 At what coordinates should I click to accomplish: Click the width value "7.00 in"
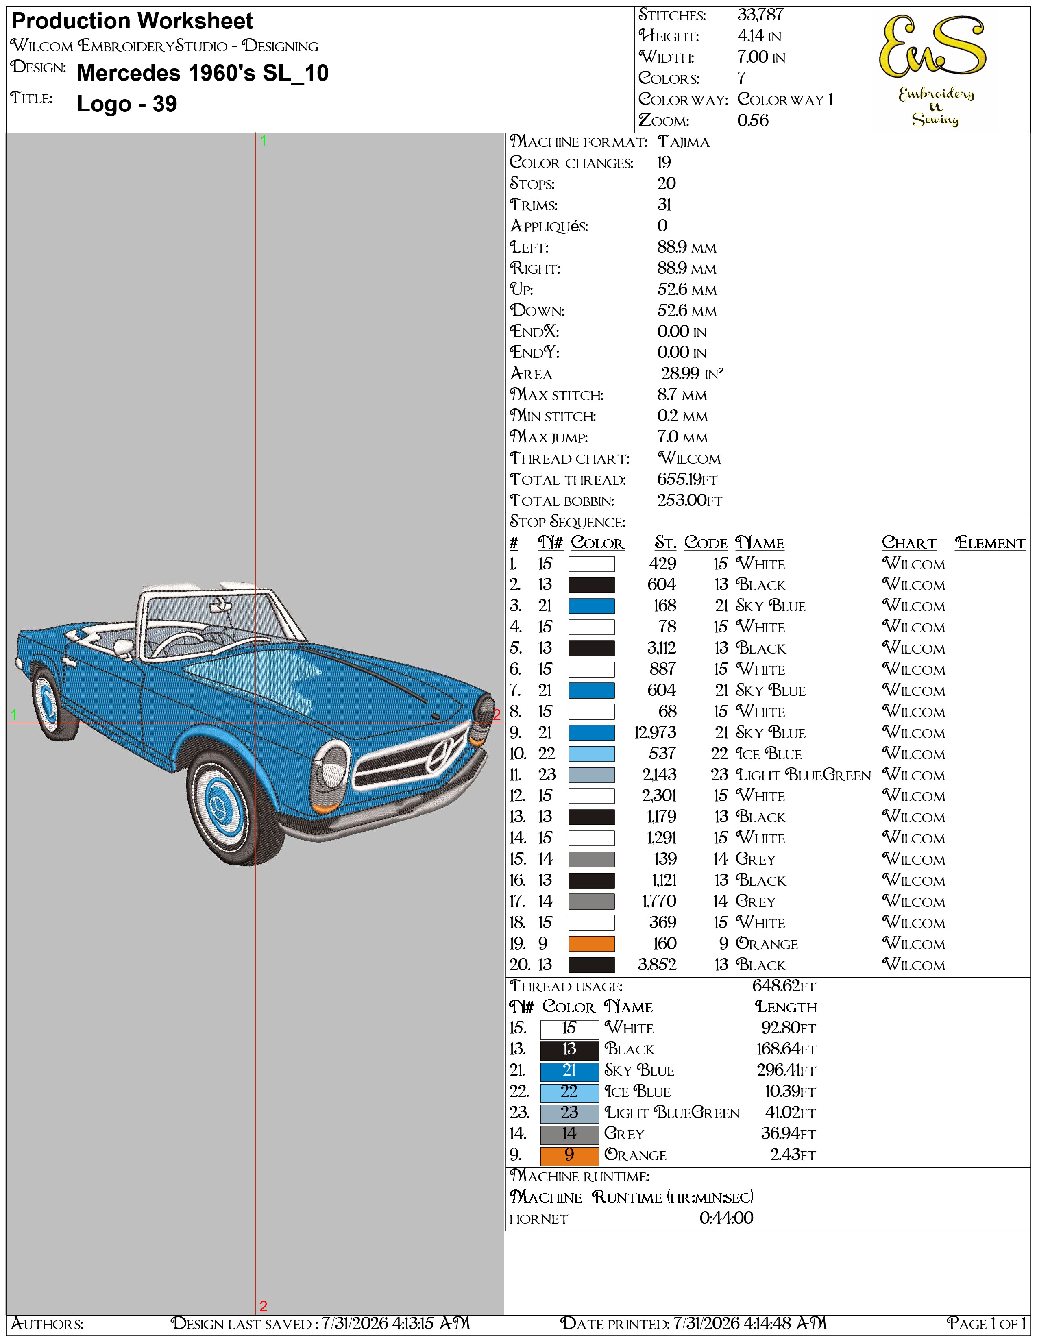761,57
